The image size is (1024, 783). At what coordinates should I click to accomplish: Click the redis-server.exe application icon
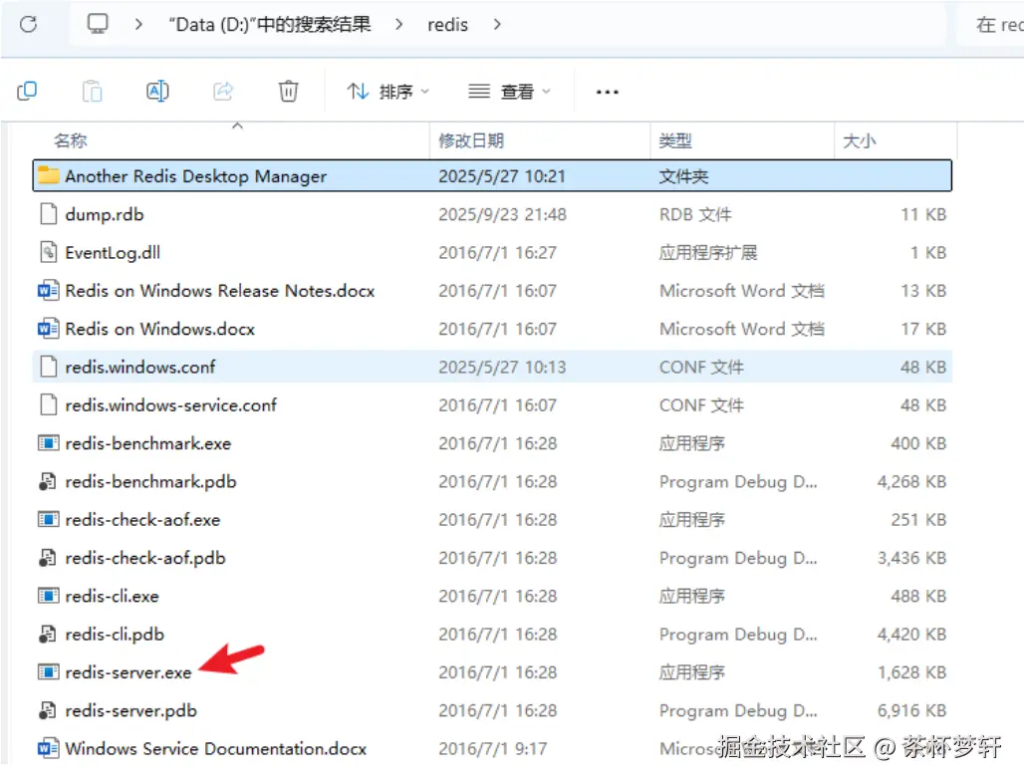49,672
